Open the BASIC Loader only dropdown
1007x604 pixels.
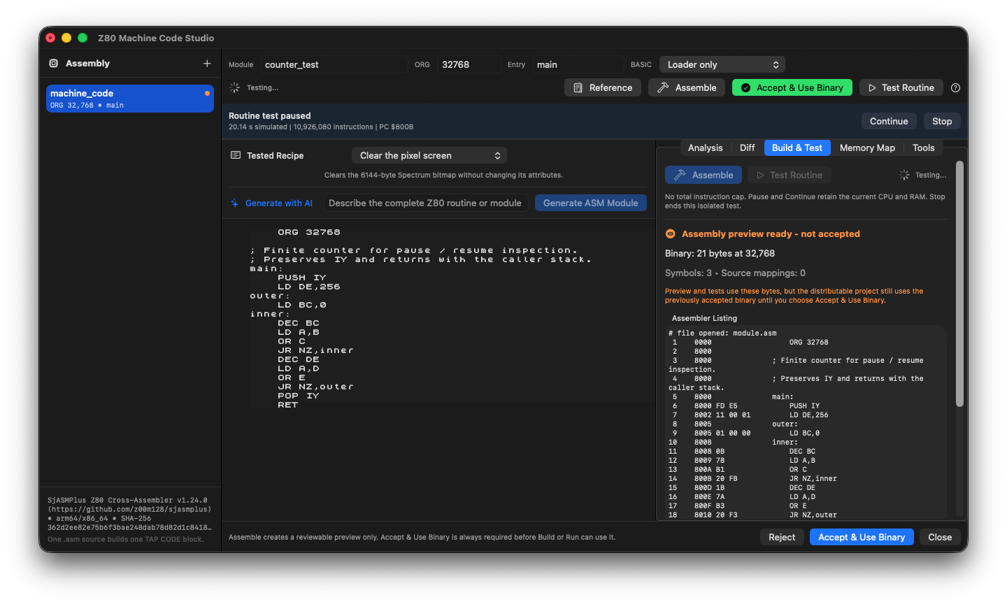point(722,65)
